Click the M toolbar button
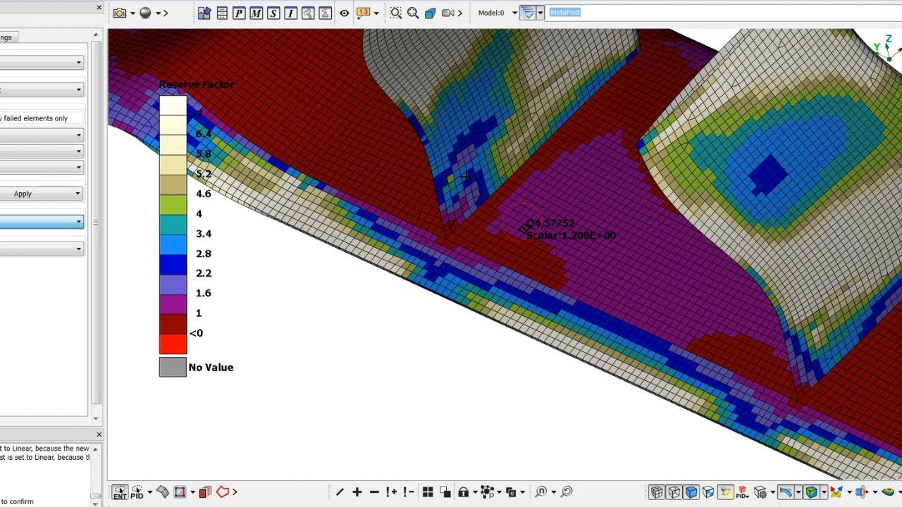This screenshot has height=507, width=902. (x=256, y=13)
